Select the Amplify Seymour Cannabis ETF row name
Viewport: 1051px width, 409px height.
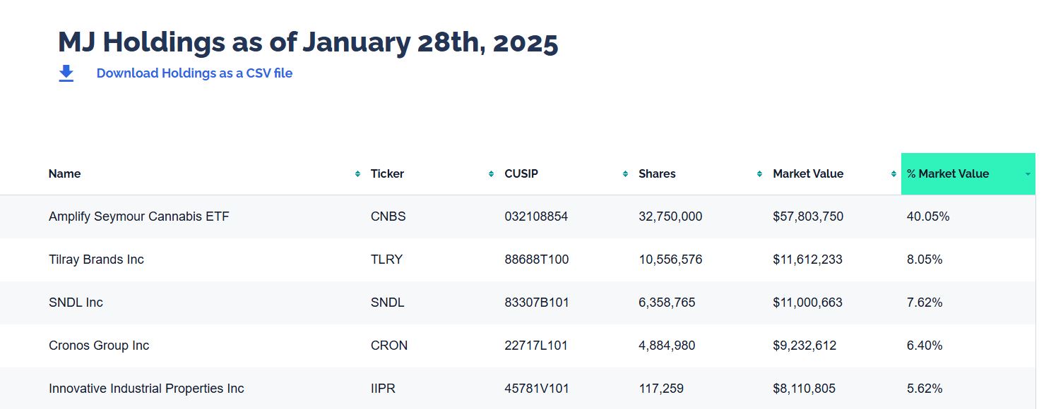pos(139,216)
